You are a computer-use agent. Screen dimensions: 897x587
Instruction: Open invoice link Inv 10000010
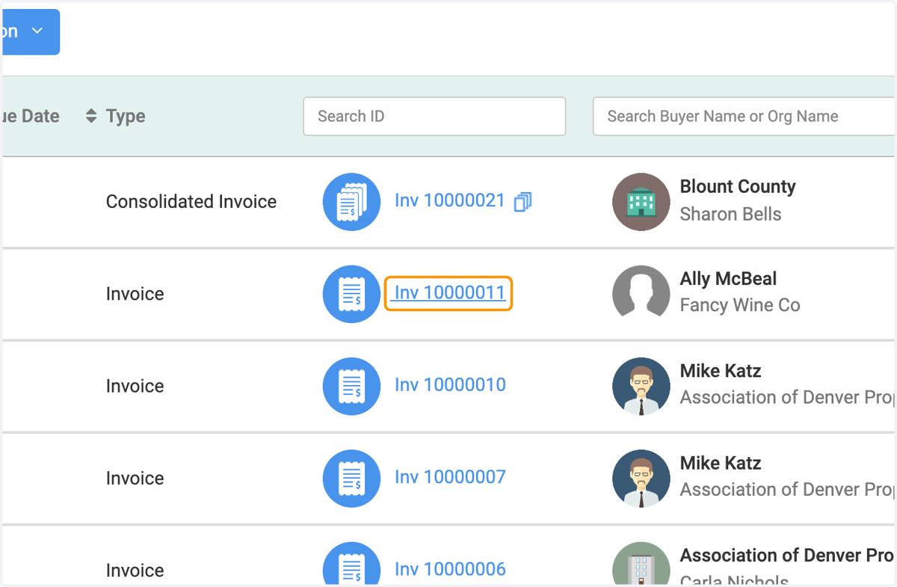click(450, 385)
